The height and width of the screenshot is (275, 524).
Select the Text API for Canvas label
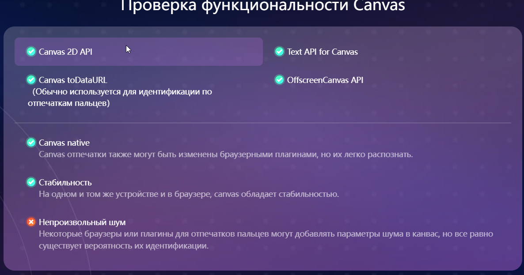[x=323, y=52]
